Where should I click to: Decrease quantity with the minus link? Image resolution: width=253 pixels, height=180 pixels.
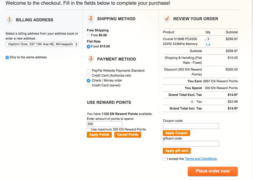[205, 39]
